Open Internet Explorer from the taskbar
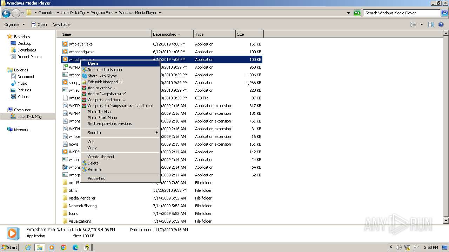449x252 pixels. click(28, 247)
